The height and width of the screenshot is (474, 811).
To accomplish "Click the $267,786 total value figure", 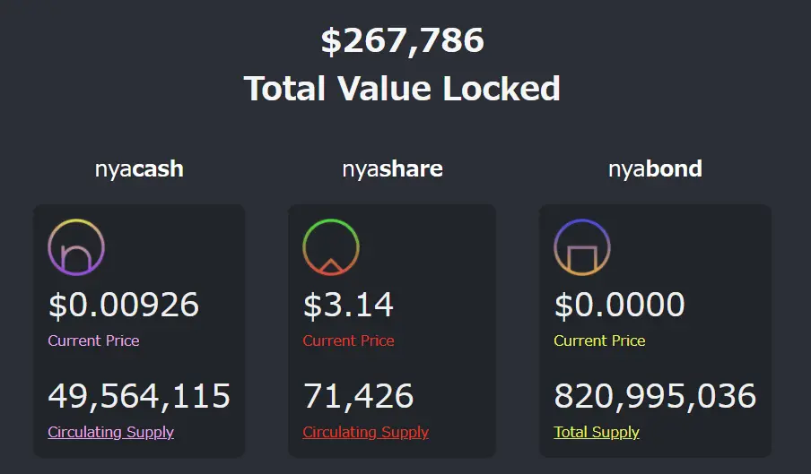I will (x=403, y=40).
